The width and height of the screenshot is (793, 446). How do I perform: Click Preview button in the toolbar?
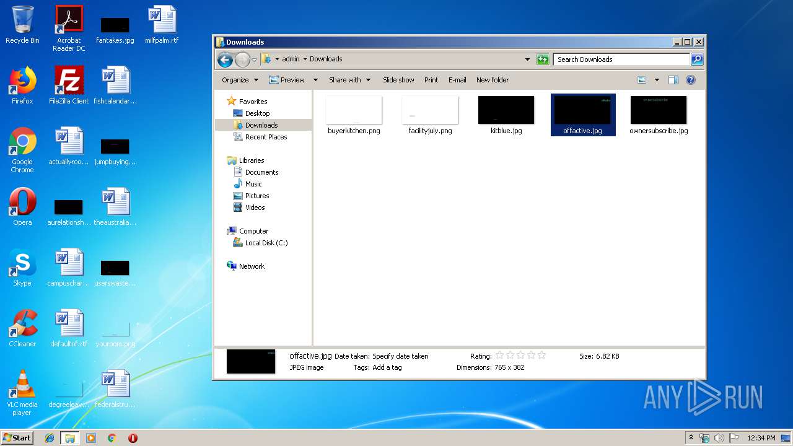pyautogui.click(x=287, y=80)
